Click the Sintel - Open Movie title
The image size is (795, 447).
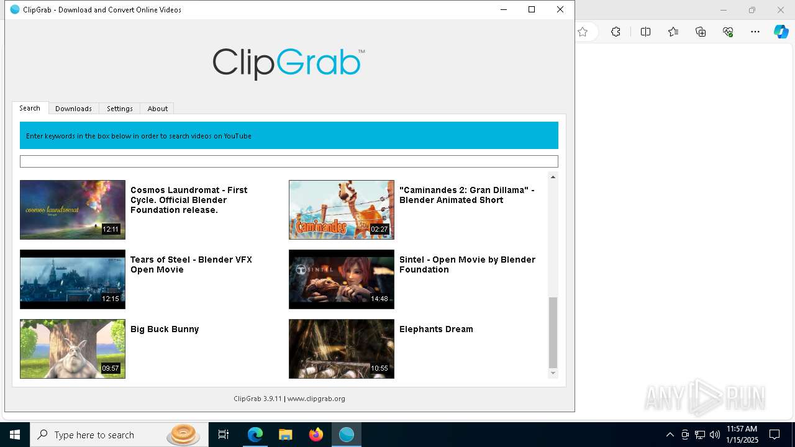467,264
